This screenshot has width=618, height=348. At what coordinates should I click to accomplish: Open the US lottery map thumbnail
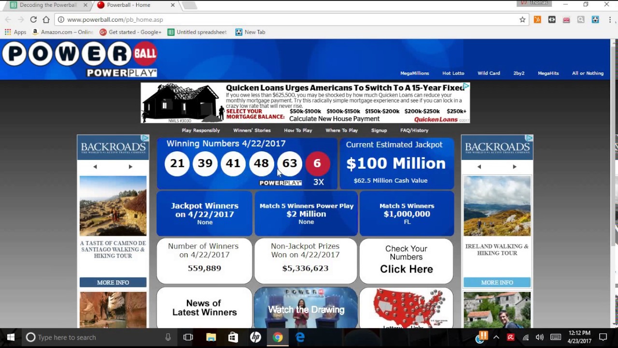point(406,308)
